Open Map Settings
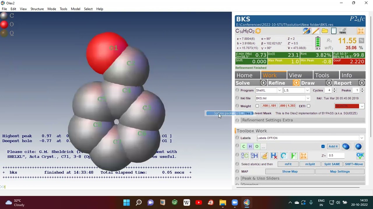 point(340,172)
